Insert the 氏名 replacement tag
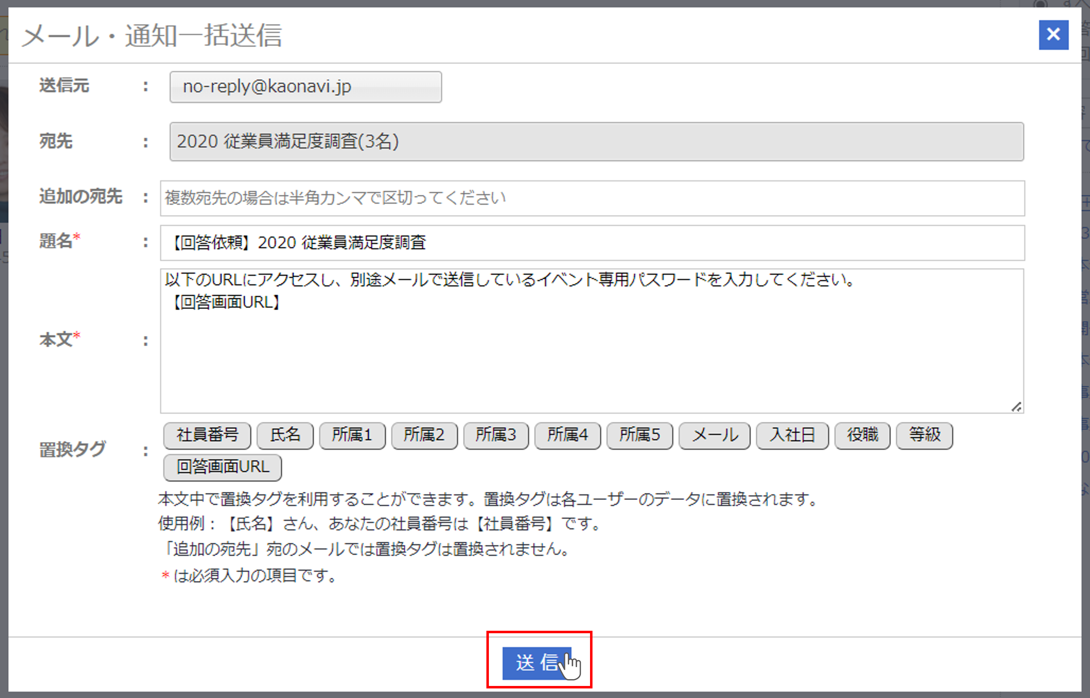Viewport: 1090px width, 698px height. point(285,435)
